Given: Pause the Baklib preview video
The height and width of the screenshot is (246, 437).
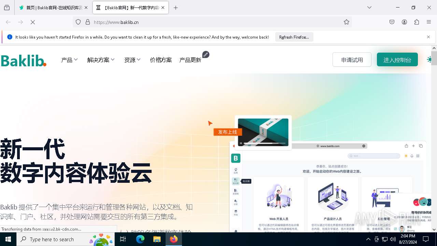Looking at the screenshot, I should pyautogui.click(x=241, y=143).
